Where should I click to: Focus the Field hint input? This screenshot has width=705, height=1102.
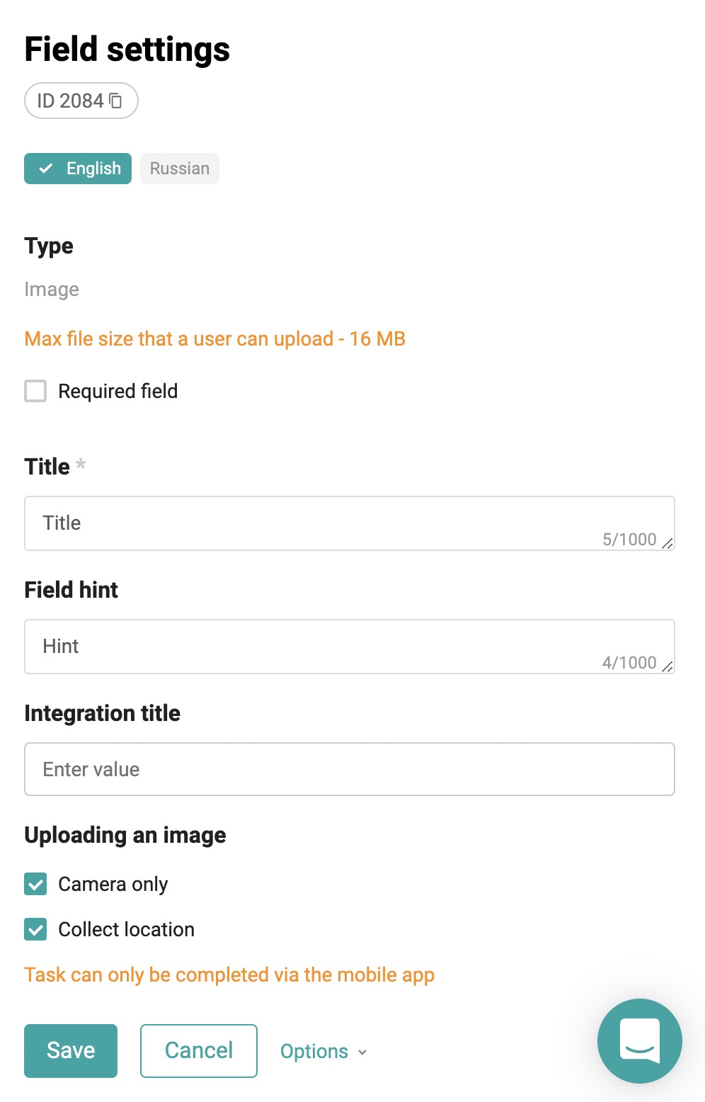pyautogui.click(x=350, y=647)
